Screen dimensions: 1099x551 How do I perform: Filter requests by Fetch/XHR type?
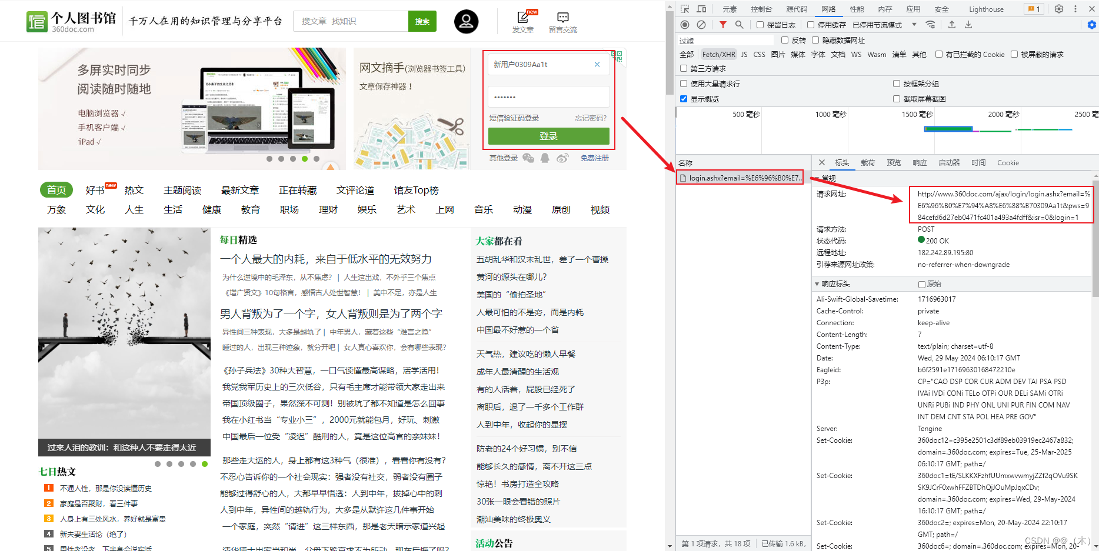tap(718, 54)
